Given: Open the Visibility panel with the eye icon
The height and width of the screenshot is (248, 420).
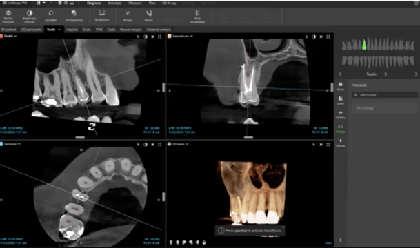Looking at the screenshot, I should click(341, 114).
